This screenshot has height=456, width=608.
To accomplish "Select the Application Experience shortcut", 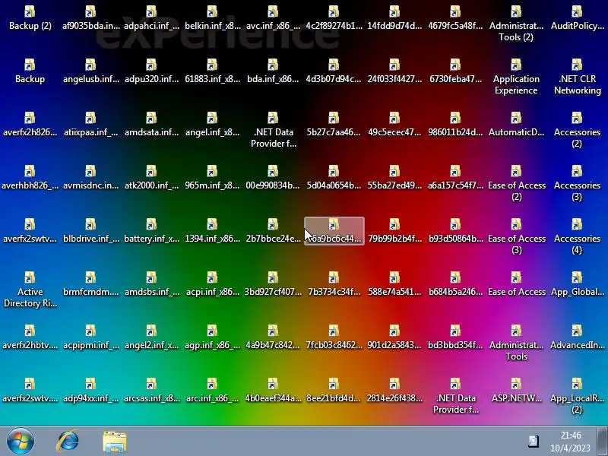I will (516, 77).
